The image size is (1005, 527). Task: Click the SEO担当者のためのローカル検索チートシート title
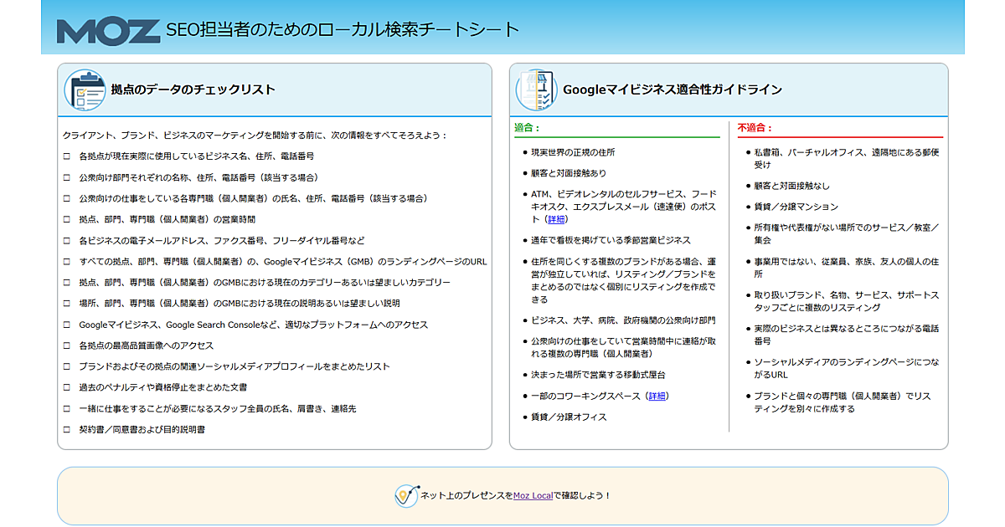tap(343, 30)
